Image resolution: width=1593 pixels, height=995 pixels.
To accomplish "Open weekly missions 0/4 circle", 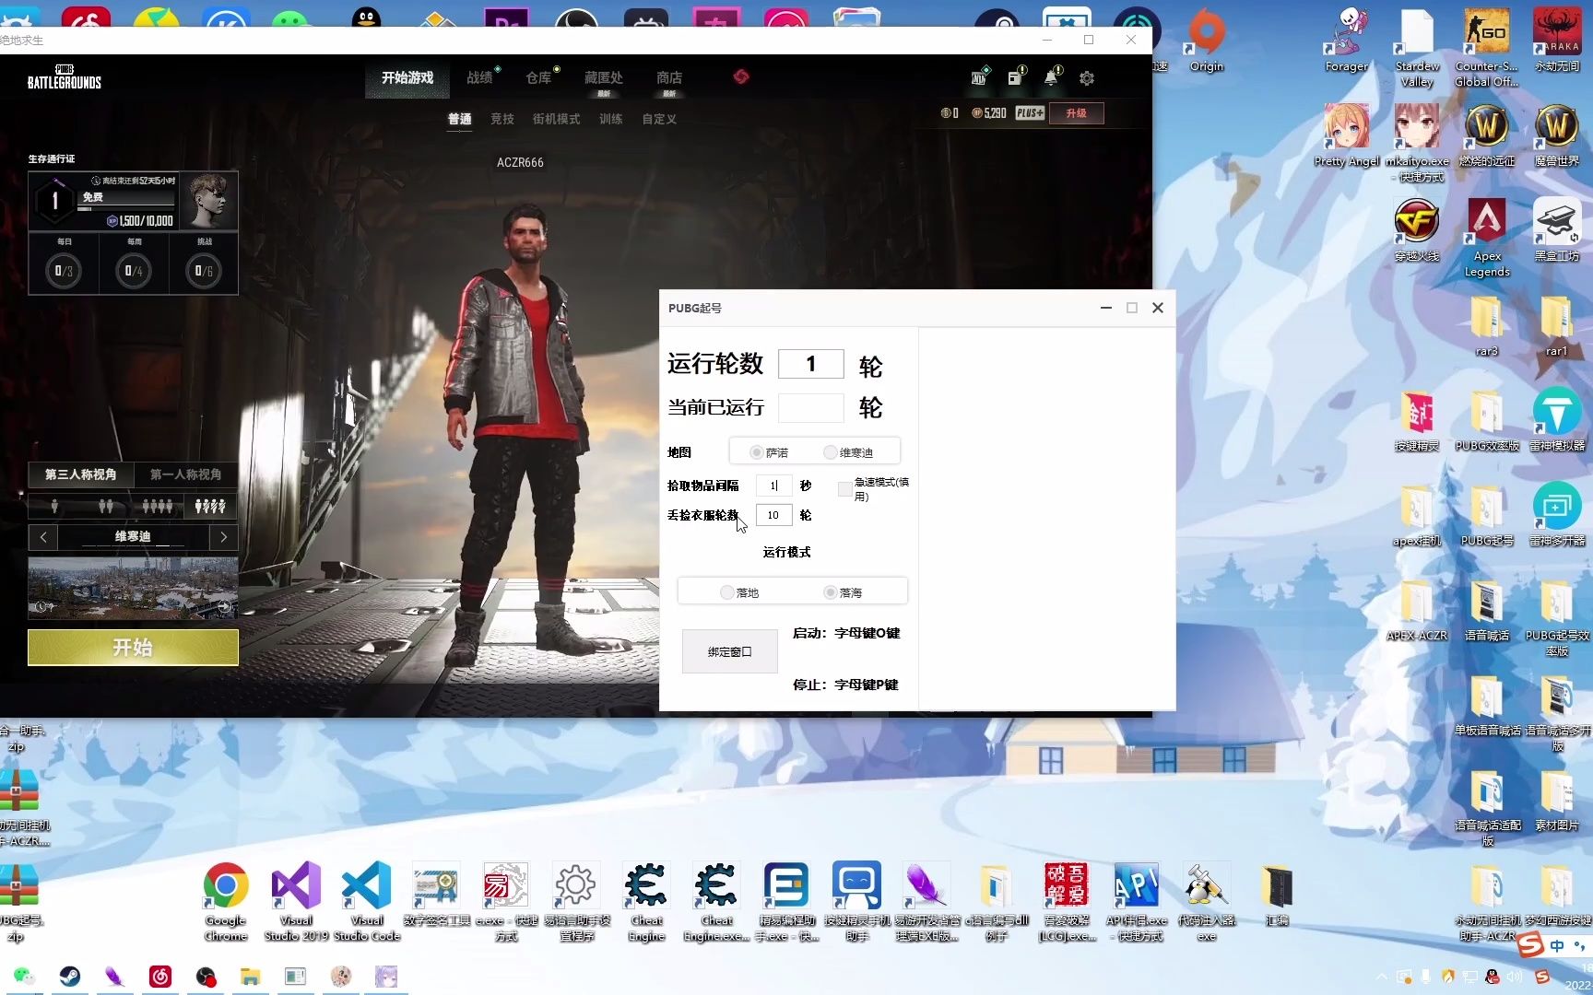I will [x=134, y=271].
